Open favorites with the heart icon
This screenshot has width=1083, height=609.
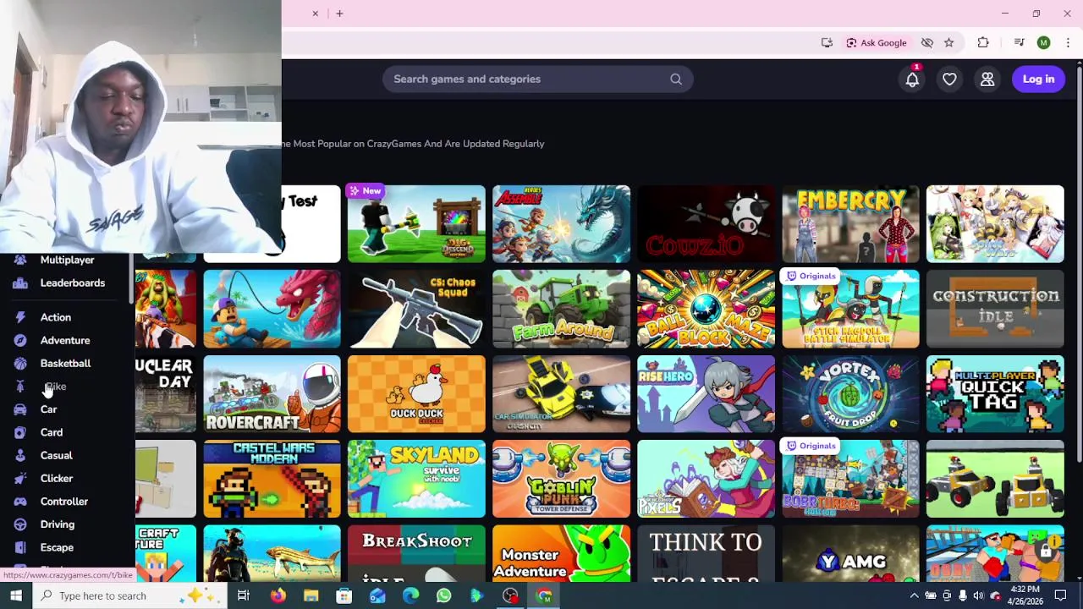(x=949, y=79)
